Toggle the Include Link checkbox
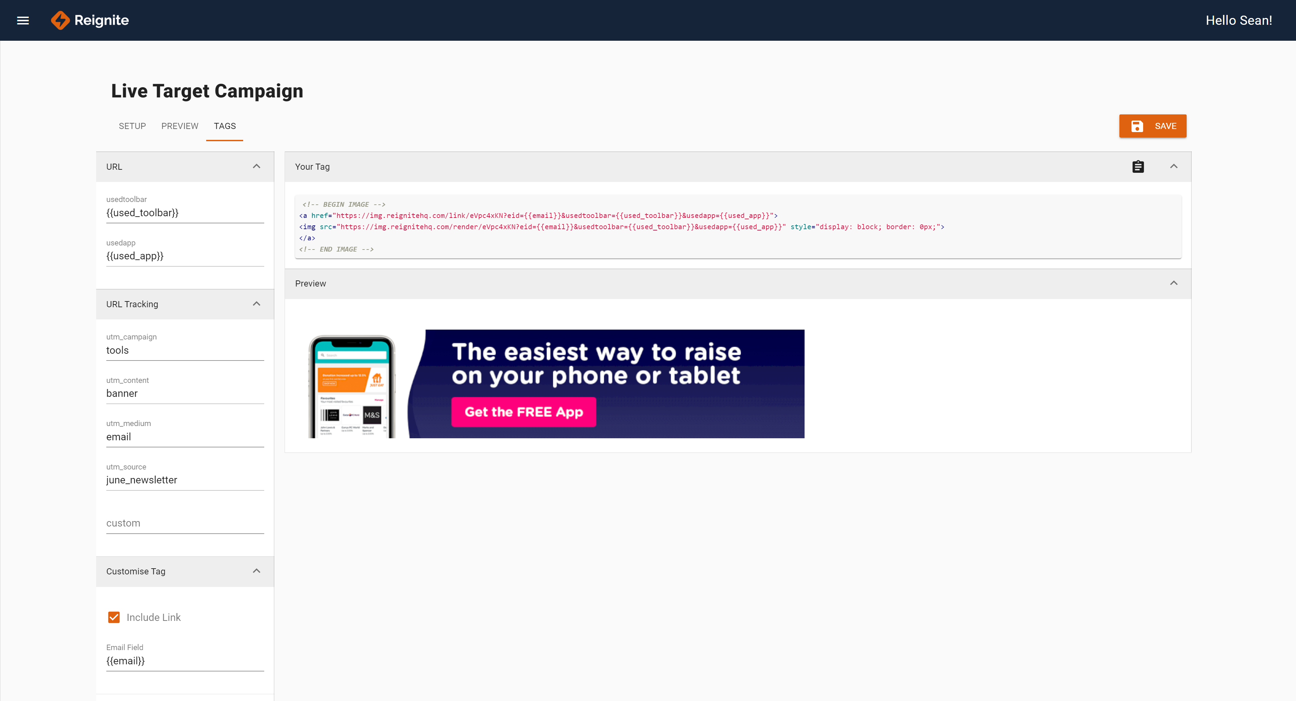Image resolution: width=1296 pixels, height=701 pixels. point(114,617)
